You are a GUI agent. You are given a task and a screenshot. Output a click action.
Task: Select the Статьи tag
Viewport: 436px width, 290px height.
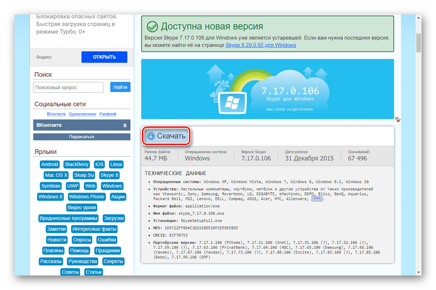click(94, 272)
